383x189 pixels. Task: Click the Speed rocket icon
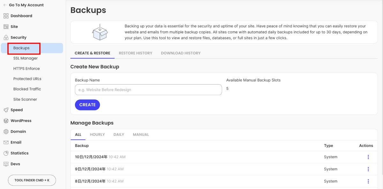tap(6, 110)
